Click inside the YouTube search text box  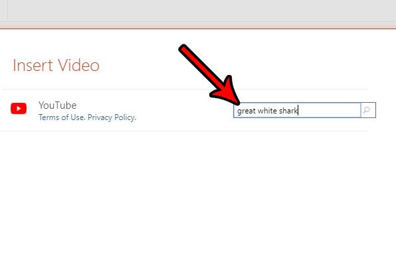click(x=297, y=110)
